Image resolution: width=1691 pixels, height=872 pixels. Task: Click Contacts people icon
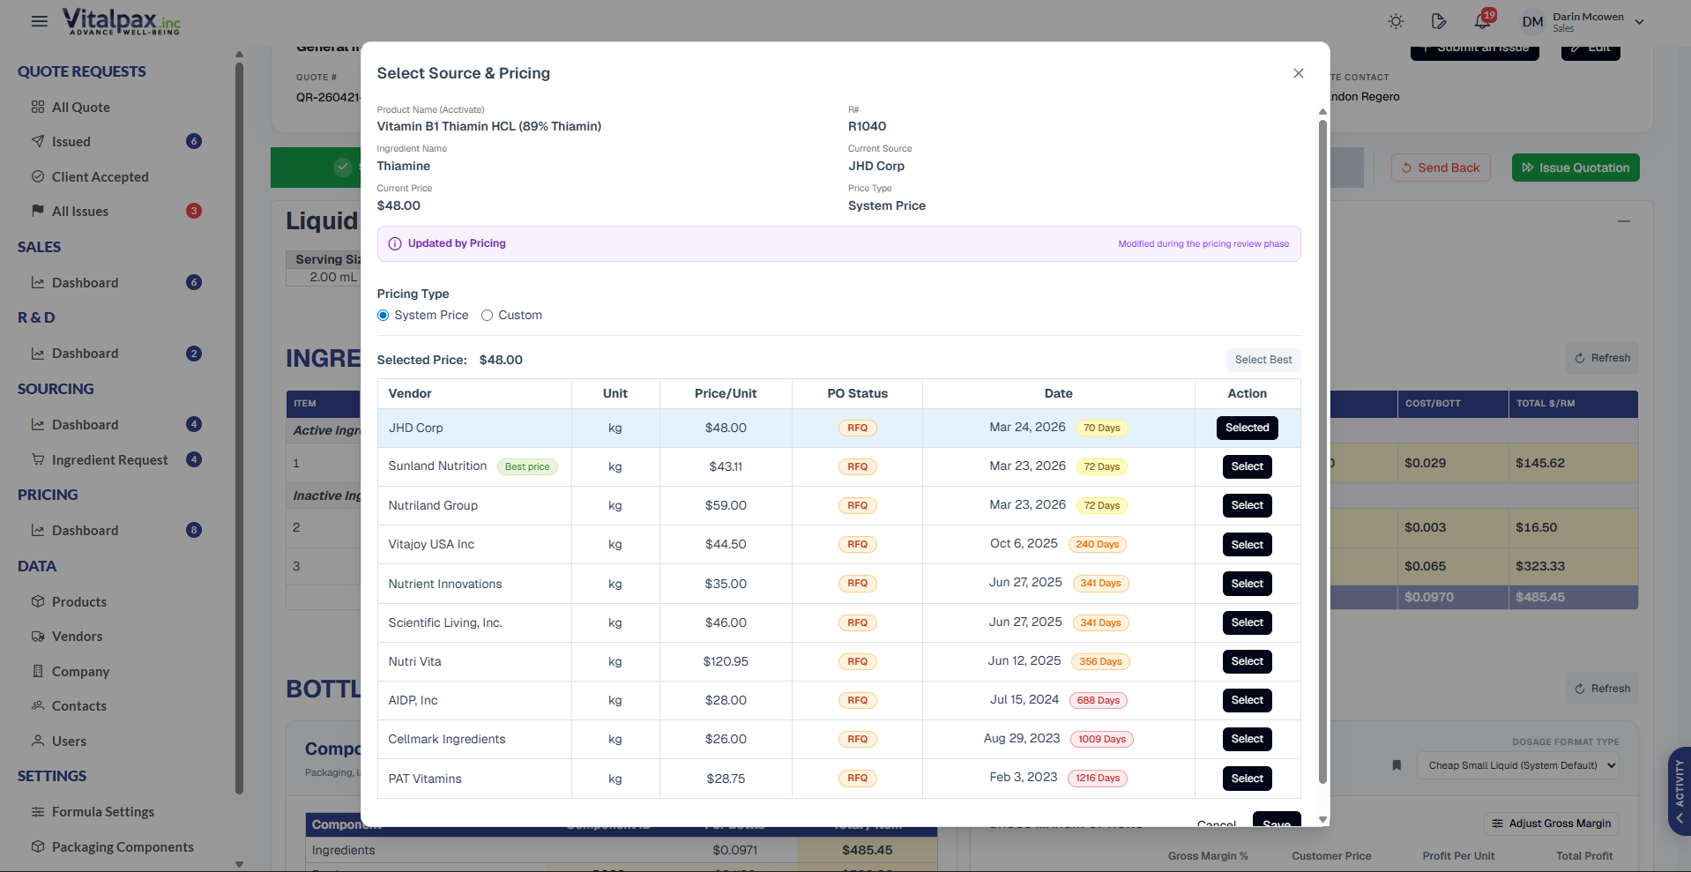point(38,705)
